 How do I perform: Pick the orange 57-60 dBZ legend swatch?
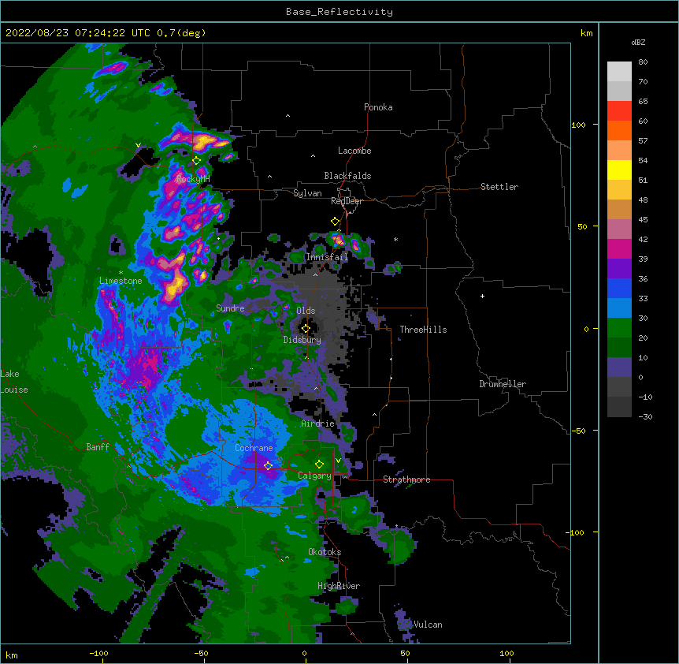point(619,130)
